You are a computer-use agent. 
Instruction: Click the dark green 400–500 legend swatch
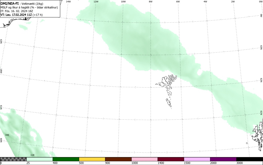click(66, 159)
